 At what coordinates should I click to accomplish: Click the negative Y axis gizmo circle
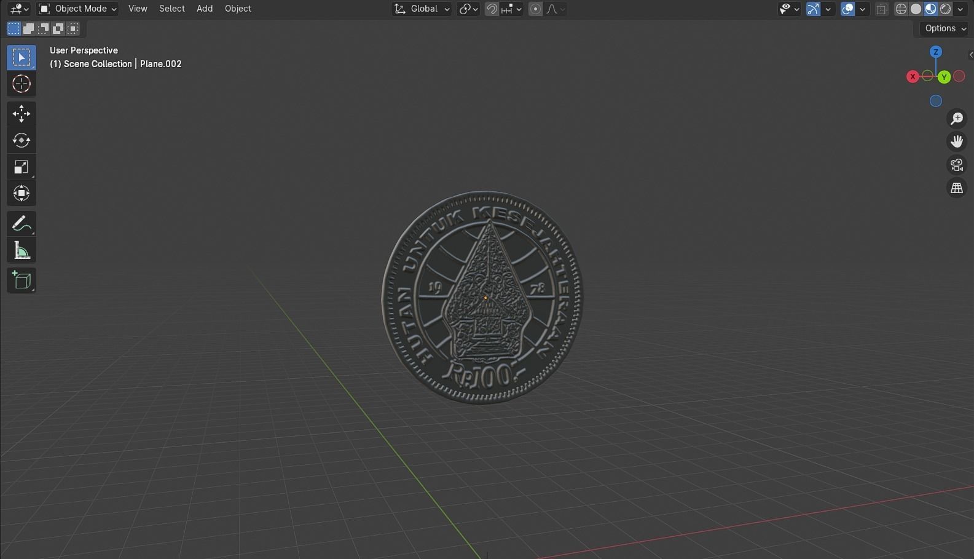coord(927,76)
